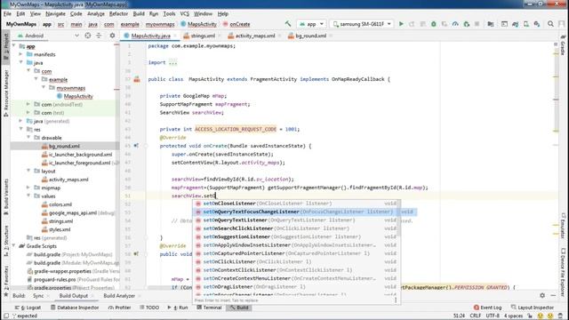This screenshot has height=320, width=569.
Task: Hide the Build panel with minimize icon
Action: [x=553, y=296]
